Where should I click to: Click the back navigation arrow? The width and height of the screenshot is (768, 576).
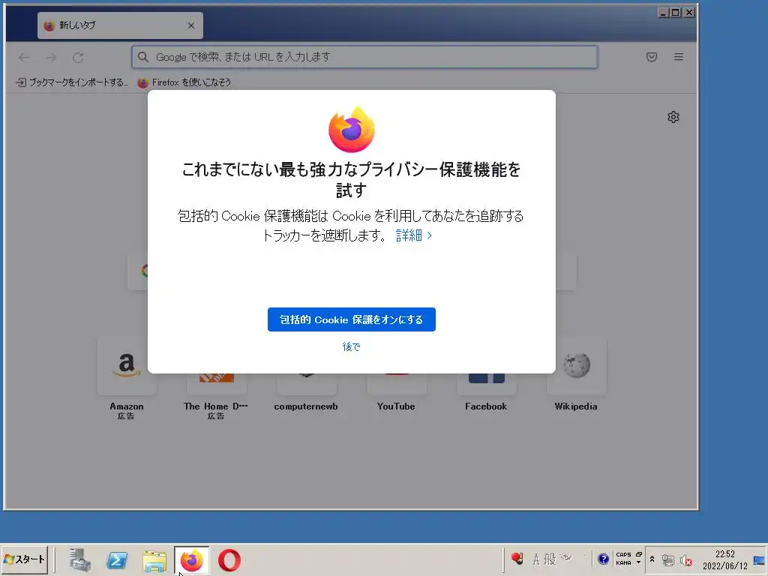coord(24,57)
